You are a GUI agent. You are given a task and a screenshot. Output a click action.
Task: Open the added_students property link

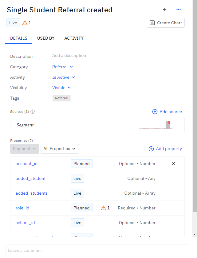pyautogui.click(x=32, y=193)
